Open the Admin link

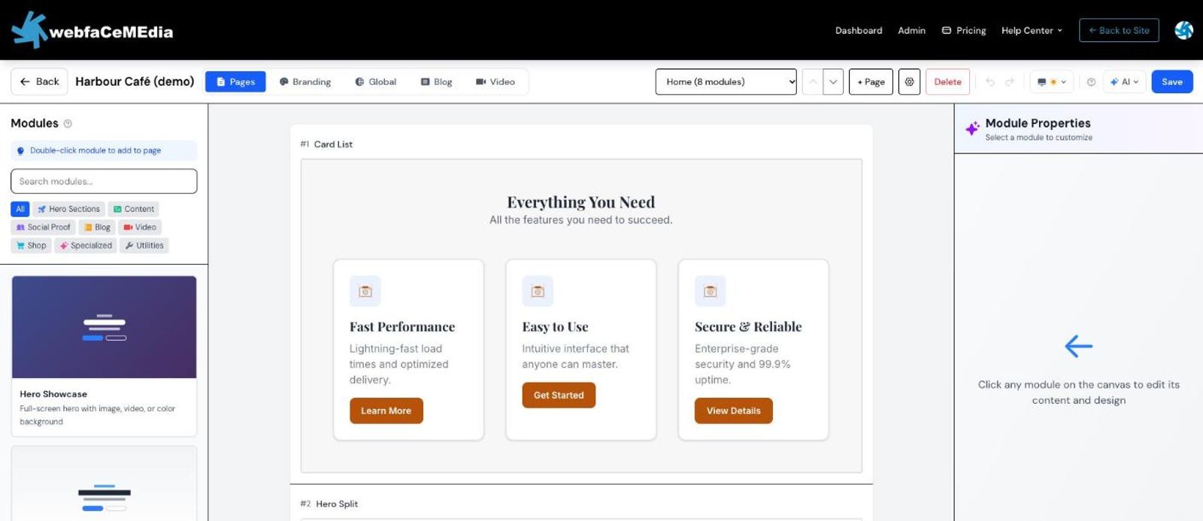coord(911,30)
